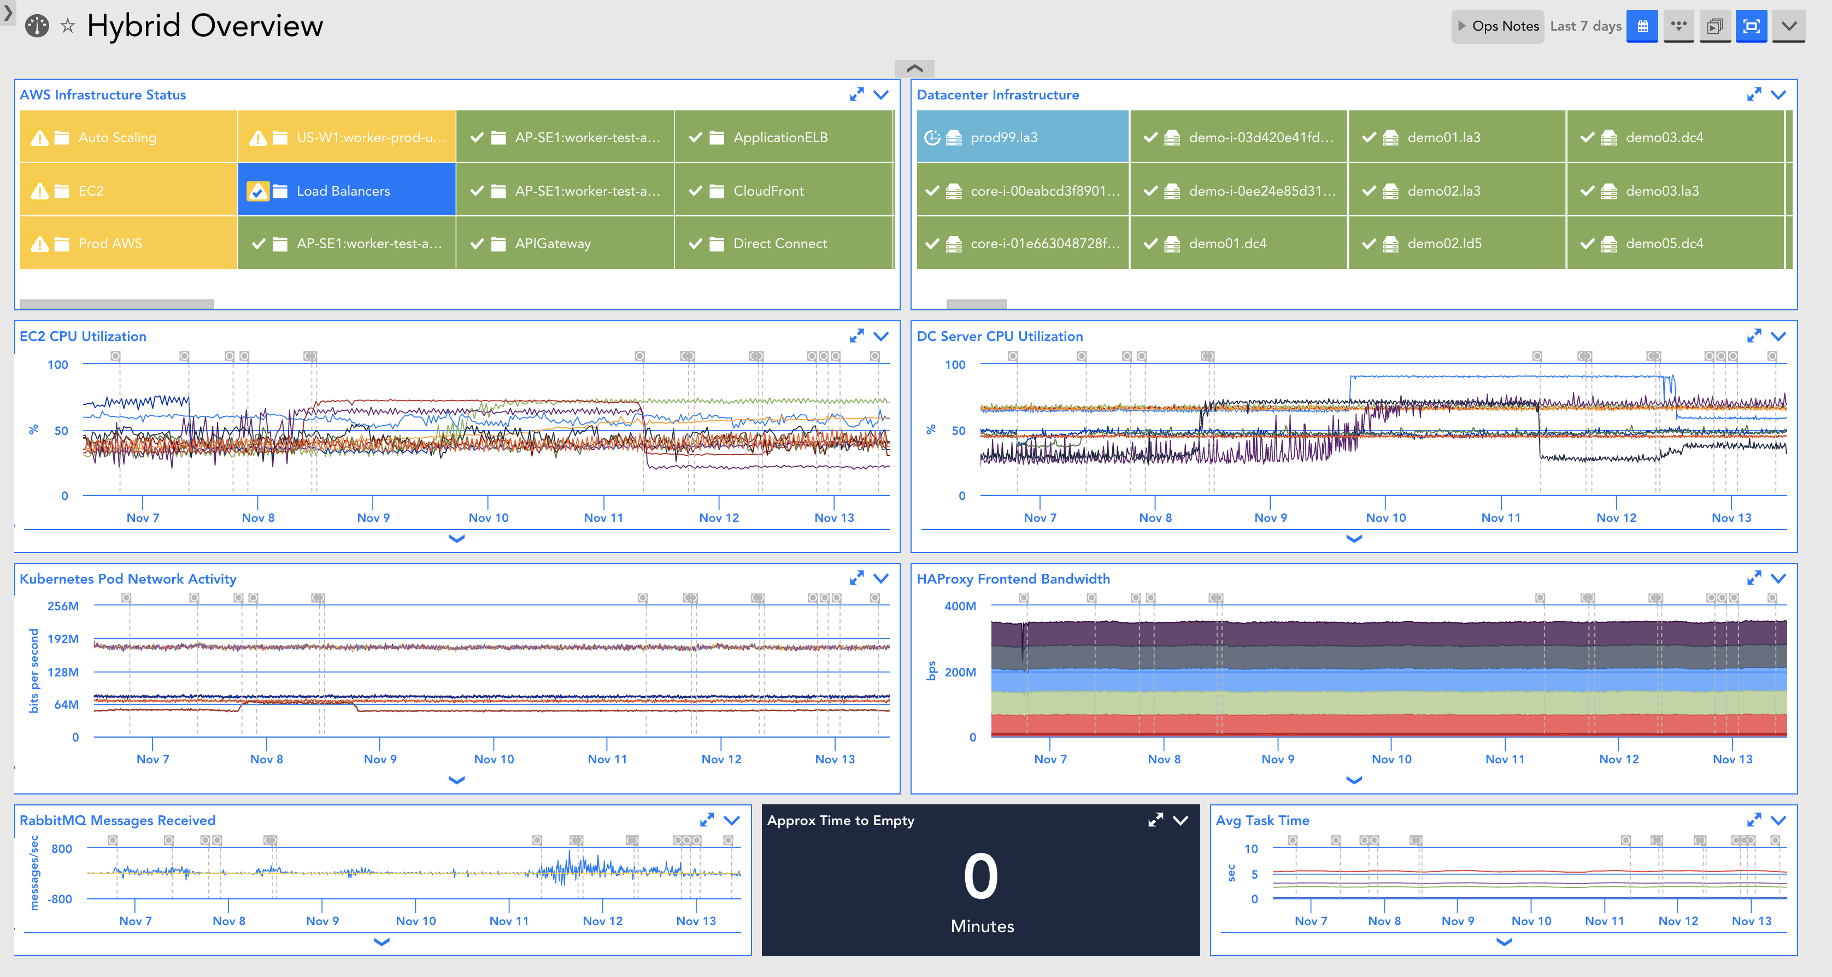Open the Auto Scaling status tile
Screen dimensions: 1832x977
coord(128,137)
